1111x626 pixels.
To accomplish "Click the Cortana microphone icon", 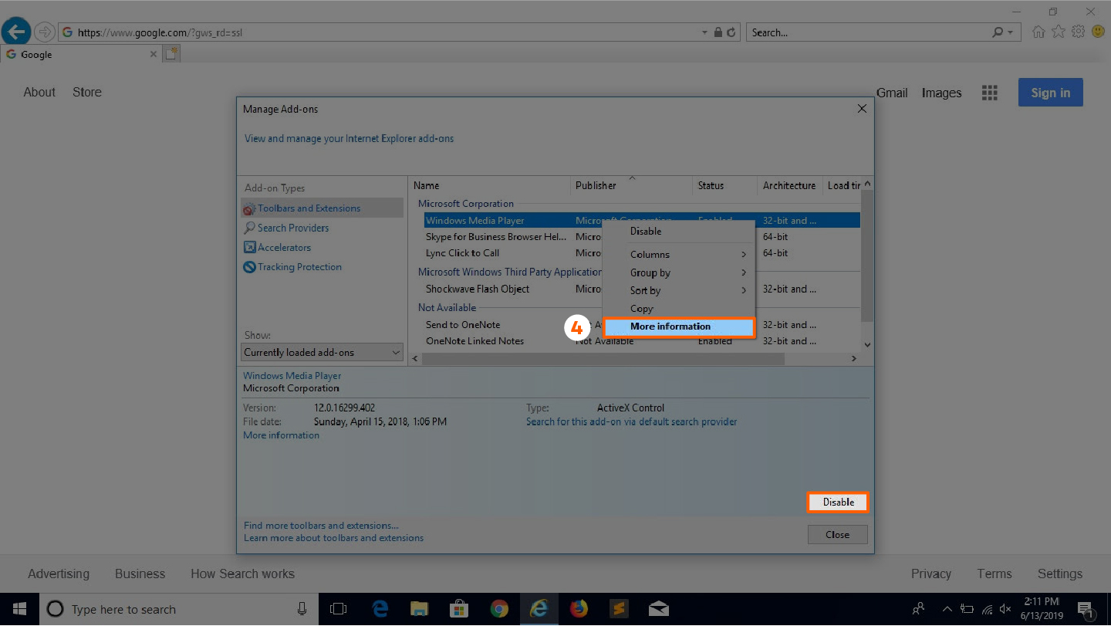I will 302,609.
